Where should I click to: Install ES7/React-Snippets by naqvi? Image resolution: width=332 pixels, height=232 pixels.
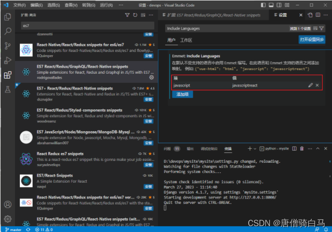click(x=148, y=186)
